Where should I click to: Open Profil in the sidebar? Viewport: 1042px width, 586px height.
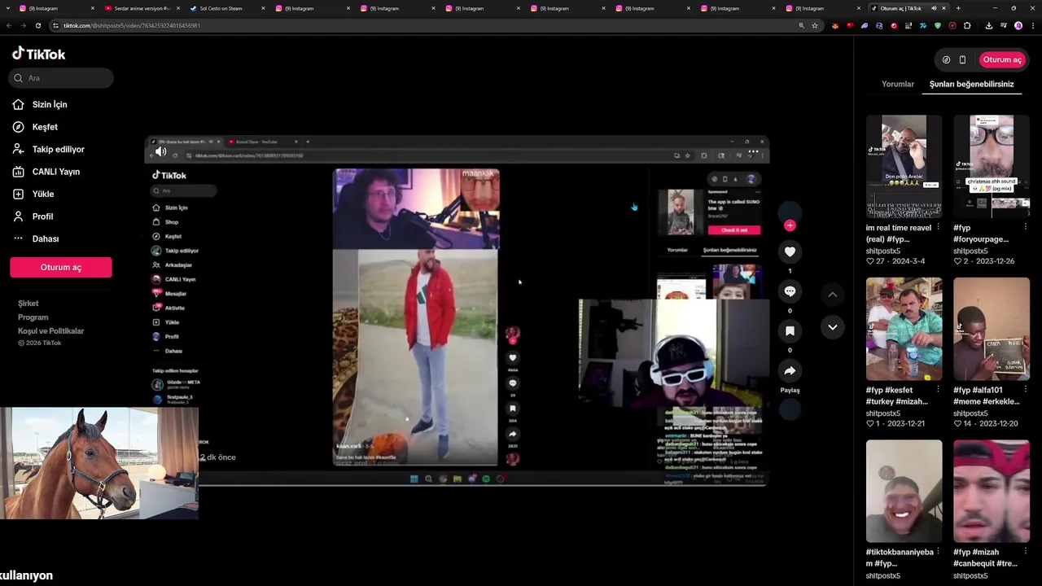(42, 216)
